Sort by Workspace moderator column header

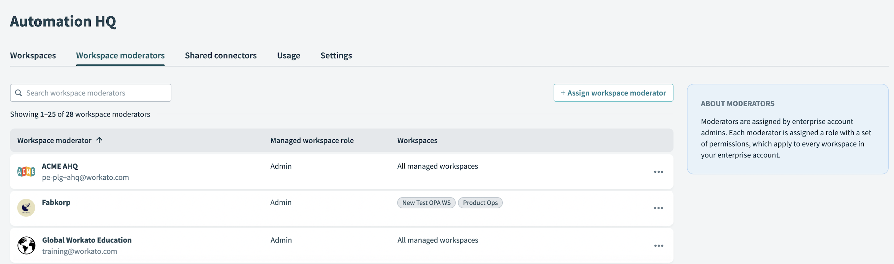click(54, 141)
